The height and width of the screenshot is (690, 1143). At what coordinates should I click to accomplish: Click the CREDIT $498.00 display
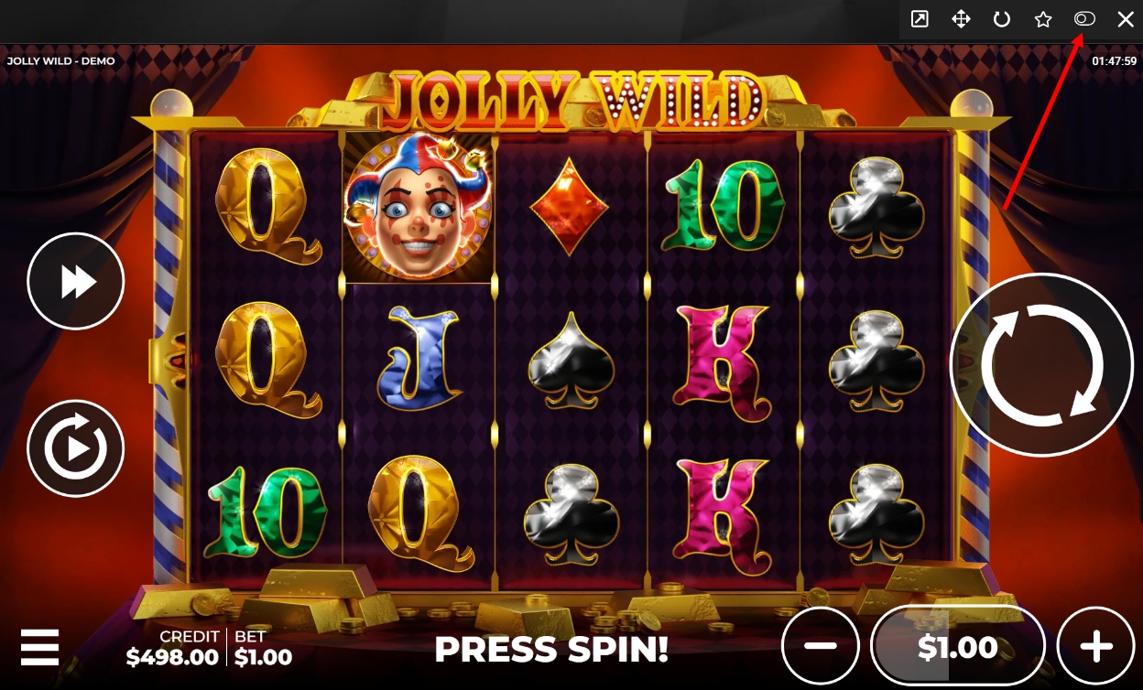[x=173, y=647]
